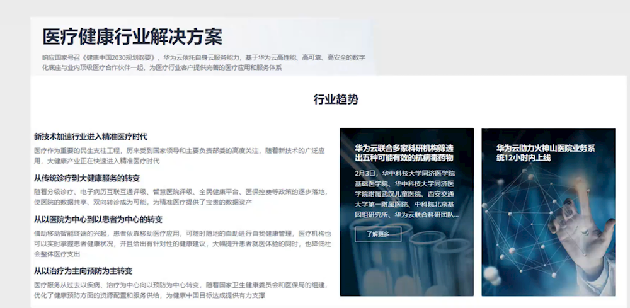630x308 pixels.
Task: Click heading 从以医院为中心到以患者为中心的转变
Action: pyautogui.click(x=98, y=220)
